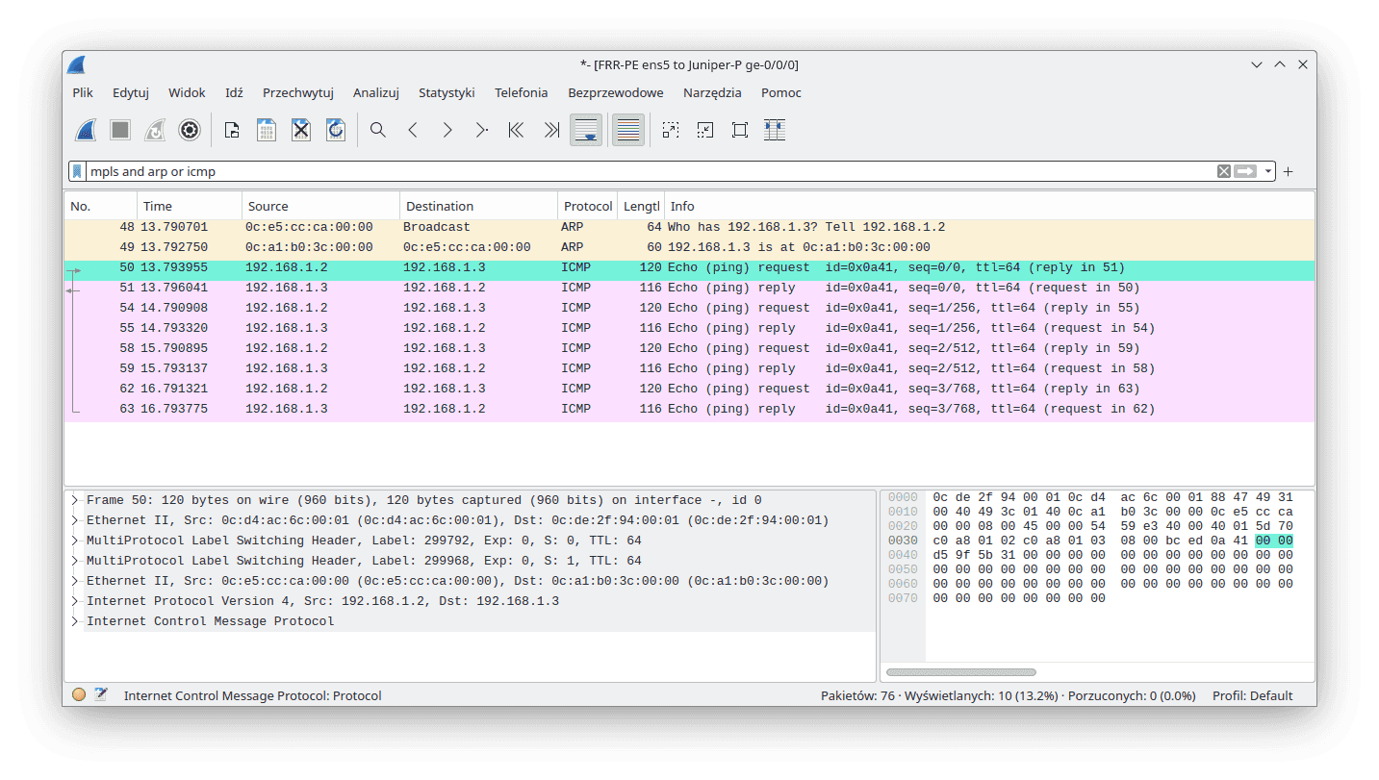Toggle auto-scroll during live capture
This screenshot has width=1379, height=780.
586,130
